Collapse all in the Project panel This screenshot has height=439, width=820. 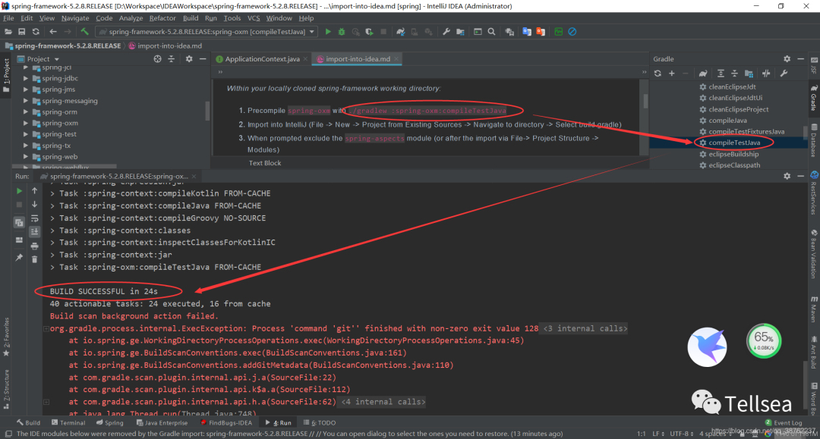click(171, 59)
